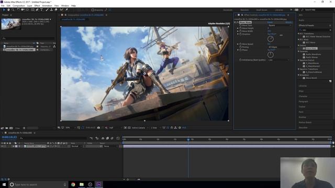This screenshot has width=335, height=188.
Task: Click the Draft 3D icon in timeline
Action: coord(97,138)
